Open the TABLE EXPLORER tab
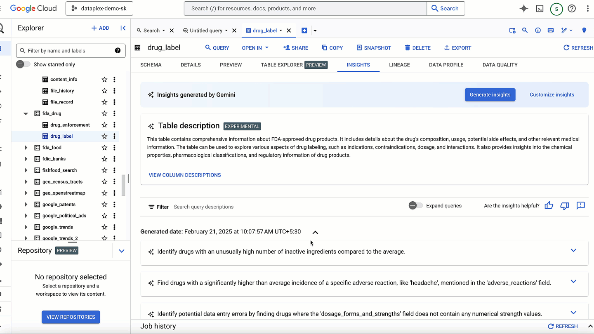Screen dimensions: 594x334 [x=295, y=65]
